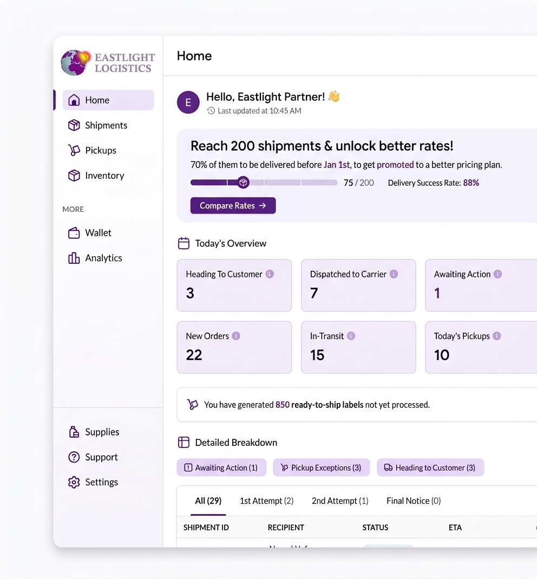Open the Today's Pickups card showing 10
This screenshot has height=579, width=537.
(x=481, y=348)
